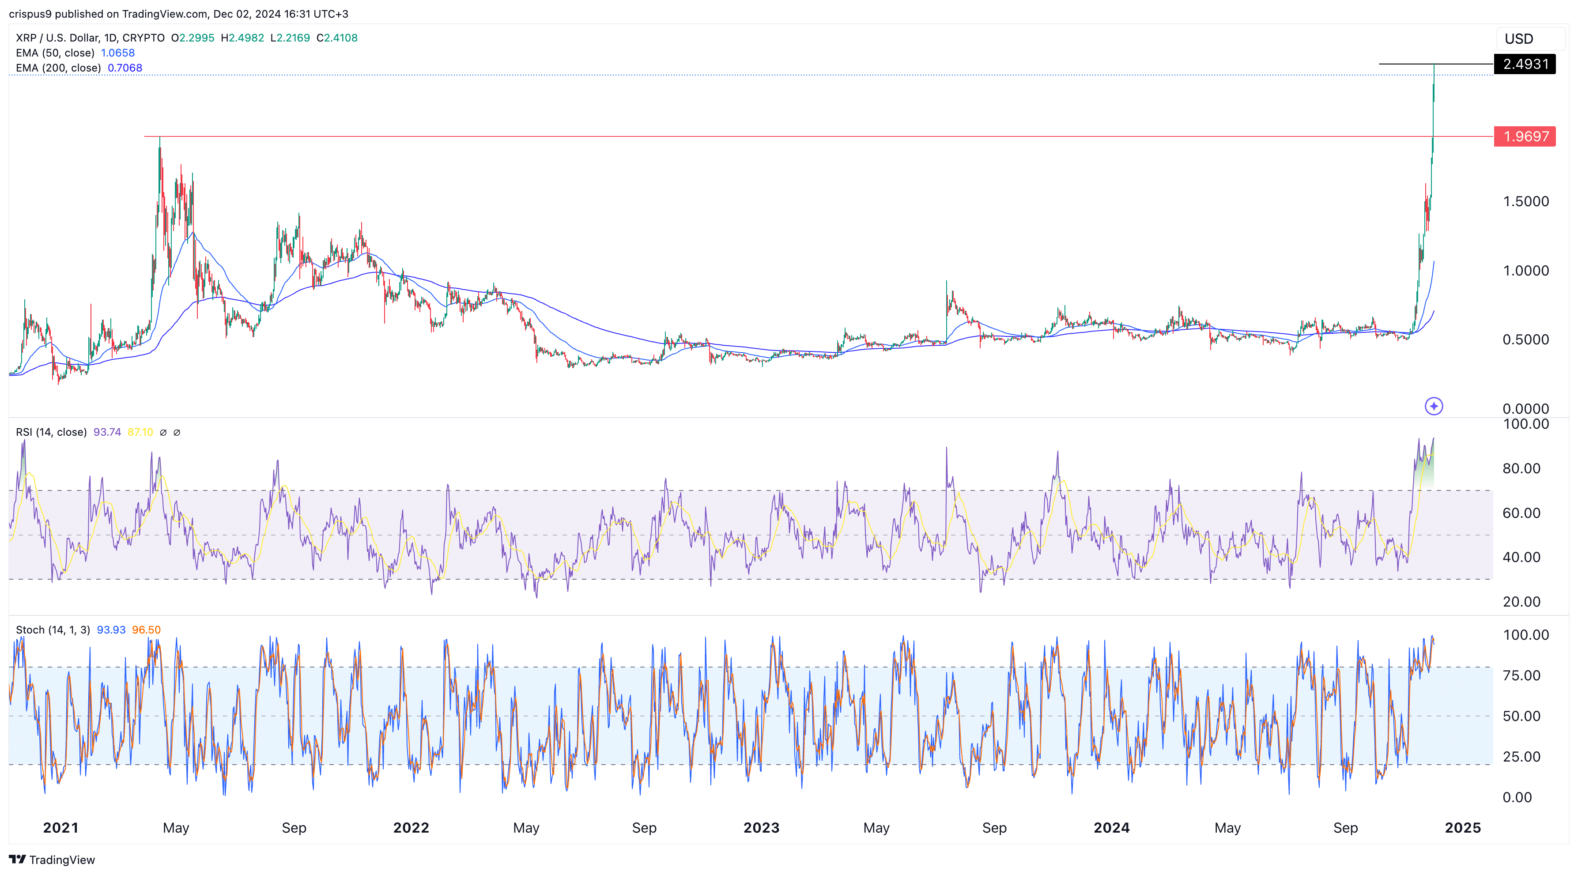Click the TradingView logo at bottom left
1578x875 pixels.
(x=52, y=860)
